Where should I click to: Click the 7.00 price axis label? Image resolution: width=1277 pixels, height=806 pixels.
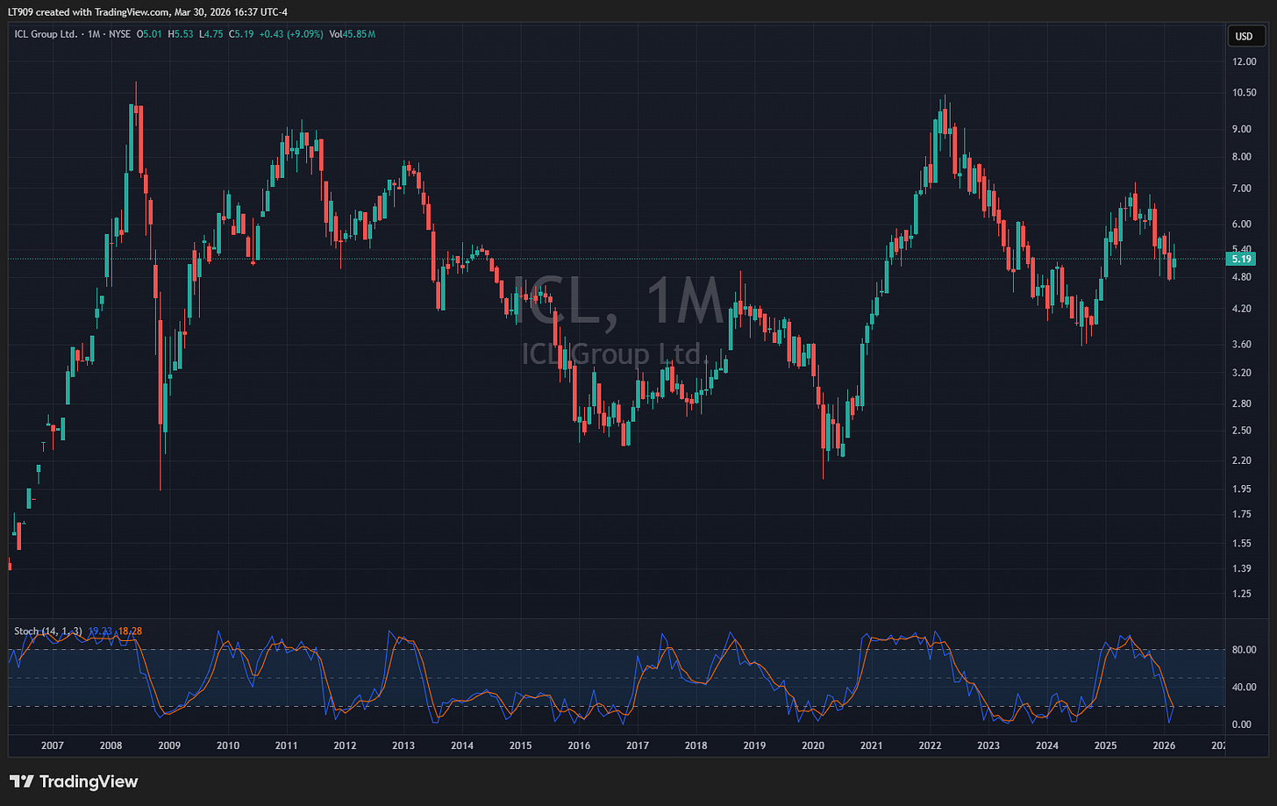tap(1244, 189)
